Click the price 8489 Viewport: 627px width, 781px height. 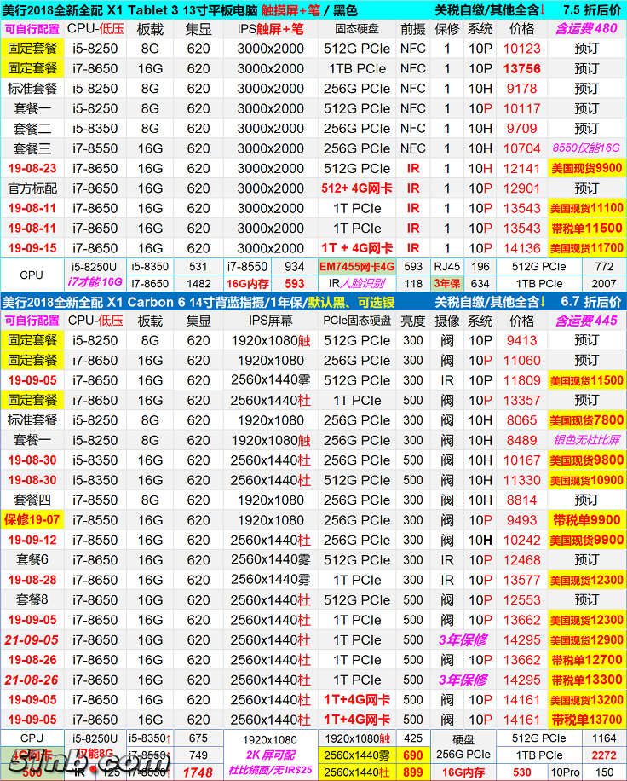(521, 440)
